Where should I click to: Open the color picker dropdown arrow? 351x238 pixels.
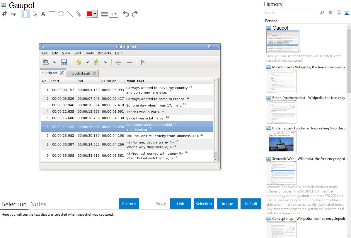pyautogui.click(x=95, y=14)
